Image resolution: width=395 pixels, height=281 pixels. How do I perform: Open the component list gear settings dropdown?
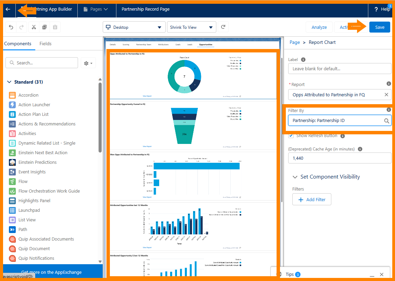(88, 63)
